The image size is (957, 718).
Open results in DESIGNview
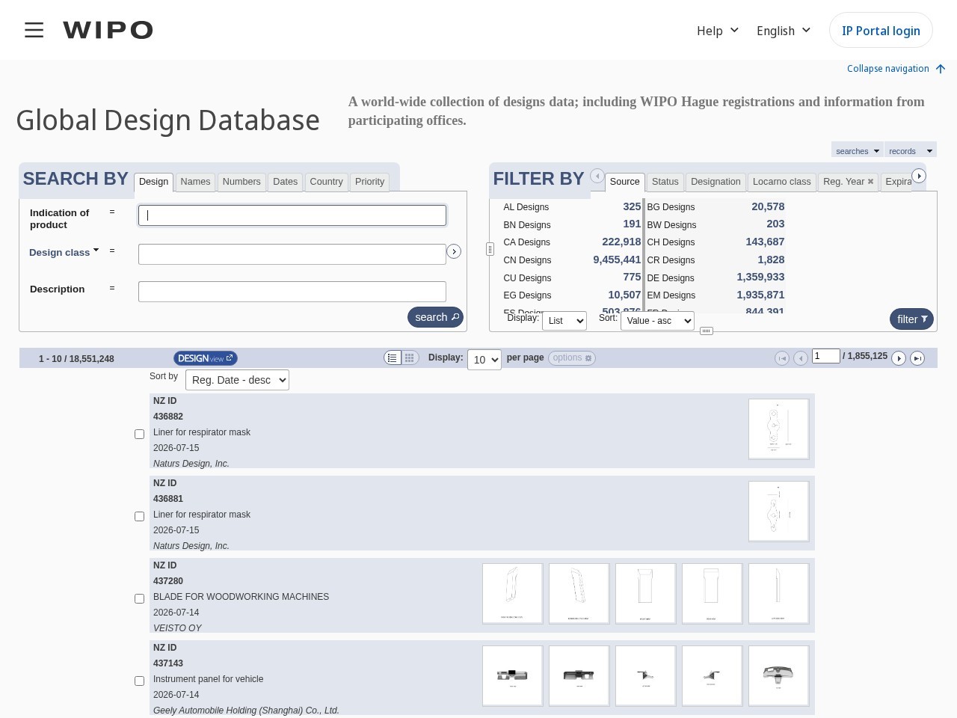coord(206,358)
